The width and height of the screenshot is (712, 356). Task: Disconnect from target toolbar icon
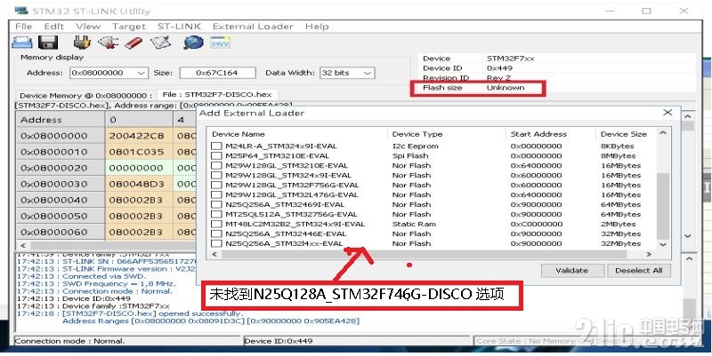108,43
